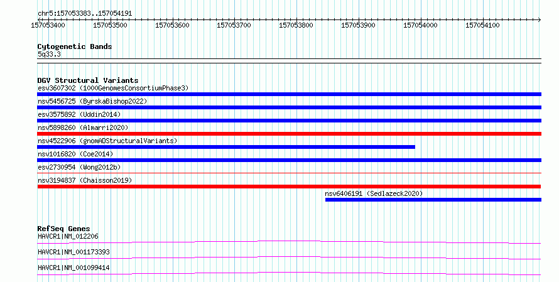559x282 pixels.
Task: Click the 157054100 ruler tick label
Action: pyautogui.click(x=482, y=25)
